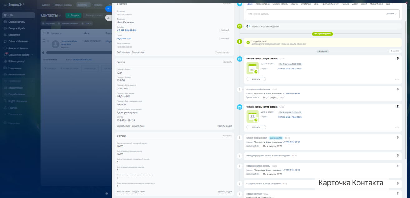
Task: Pin the Клиент скоро придёт 16:45 entry
Action: 397,137
